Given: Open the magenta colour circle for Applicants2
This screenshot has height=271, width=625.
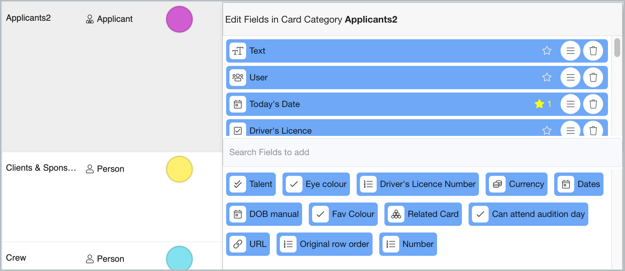Looking at the screenshot, I should [x=179, y=19].
